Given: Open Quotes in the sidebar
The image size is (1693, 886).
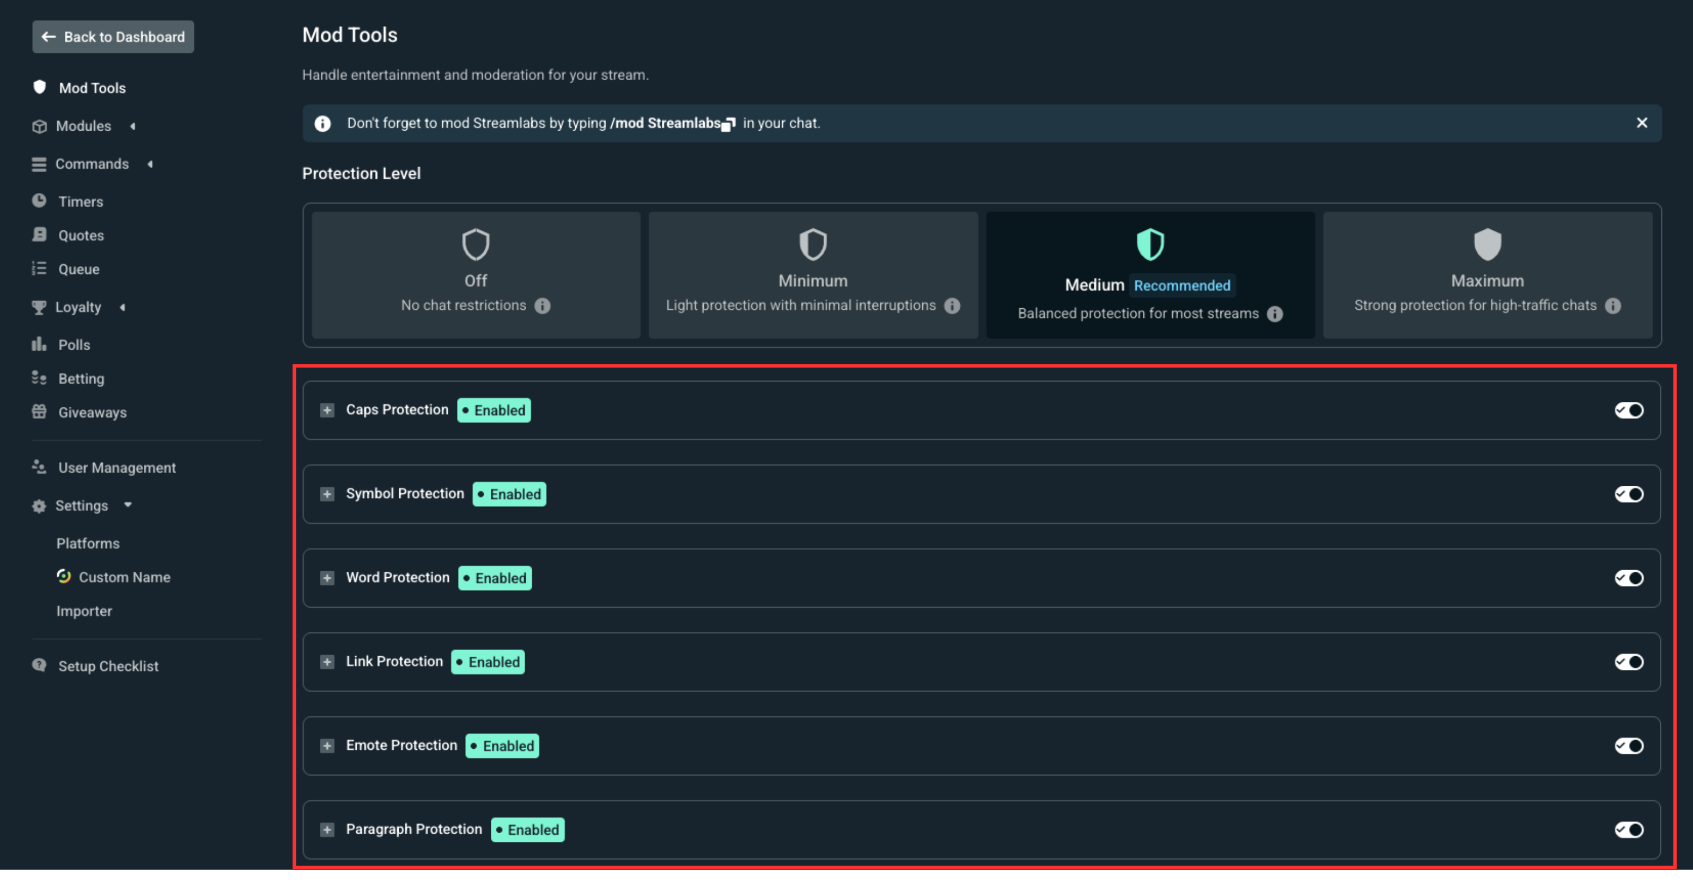Looking at the screenshot, I should (x=81, y=235).
